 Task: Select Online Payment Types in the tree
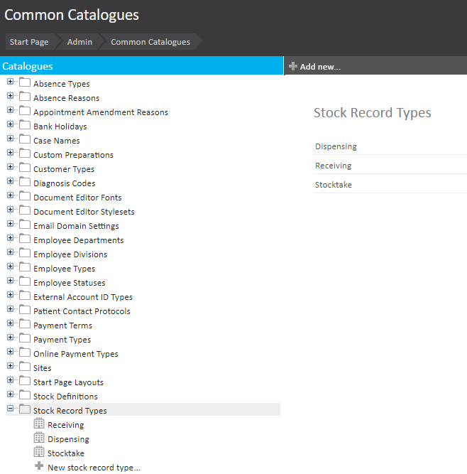(x=75, y=354)
